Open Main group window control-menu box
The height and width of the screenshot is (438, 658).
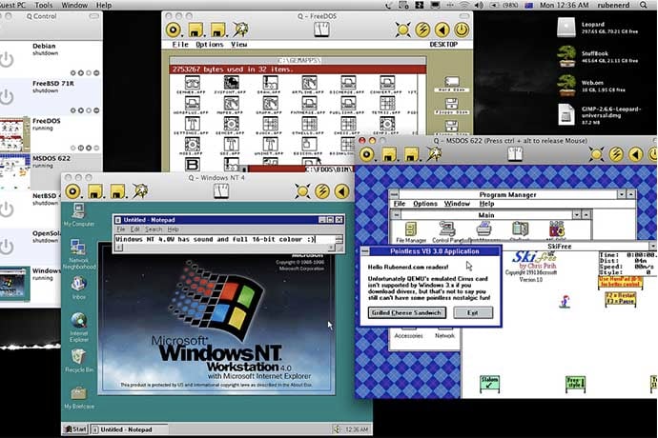[x=396, y=214]
